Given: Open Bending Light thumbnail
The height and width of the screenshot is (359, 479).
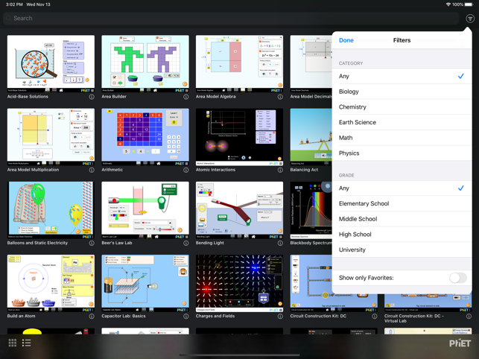Looking at the screenshot, I should (239, 210).
